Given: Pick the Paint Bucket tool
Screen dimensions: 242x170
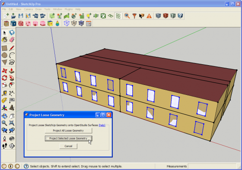Looking at the screenshot, I should click(x=4, y=40).
